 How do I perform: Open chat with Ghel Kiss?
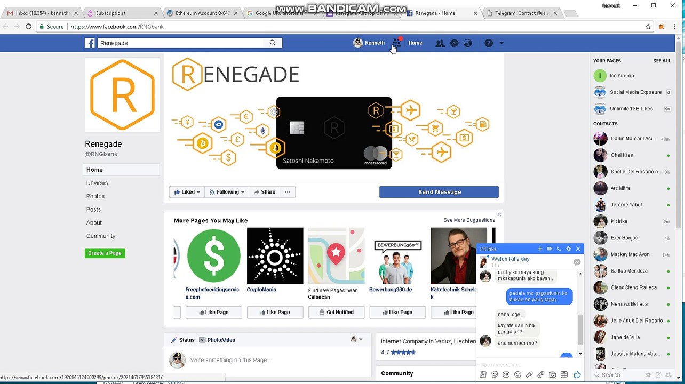click(x=632, y=155)
